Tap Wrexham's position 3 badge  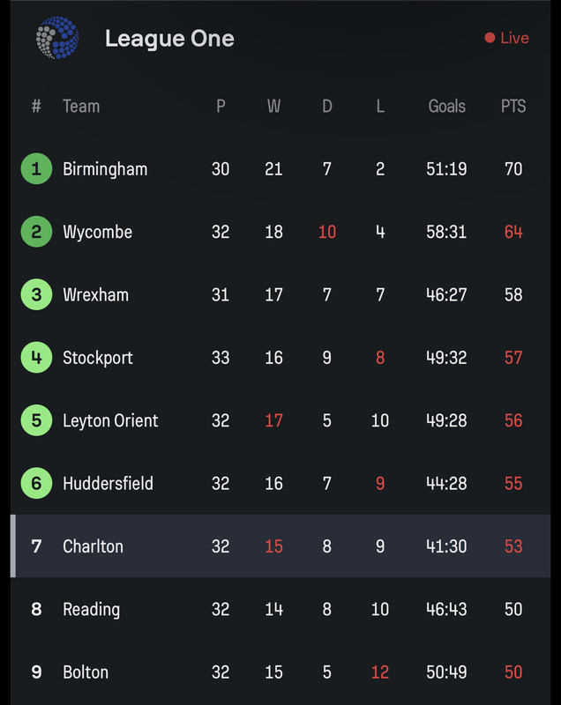click(x=36, y=295)
